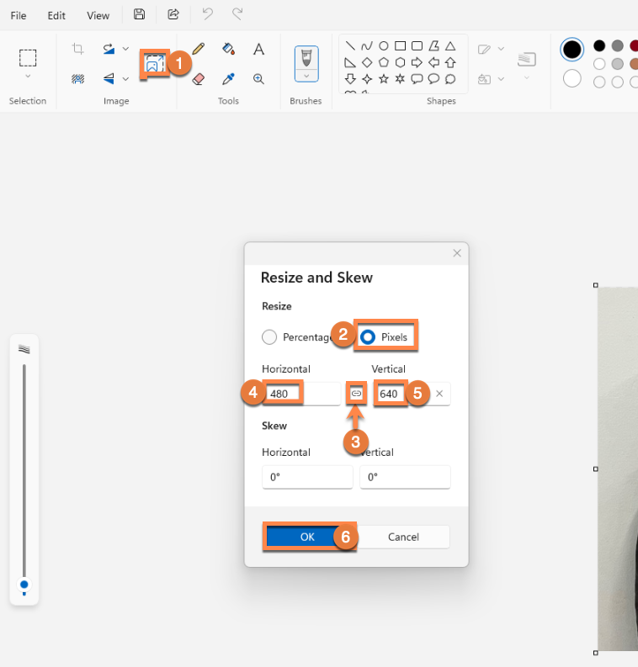Image resolution: width=638 pixels, height=667 pixels.
Task: Open the Selection tool dropdown
Action: (x=28, y=76)
